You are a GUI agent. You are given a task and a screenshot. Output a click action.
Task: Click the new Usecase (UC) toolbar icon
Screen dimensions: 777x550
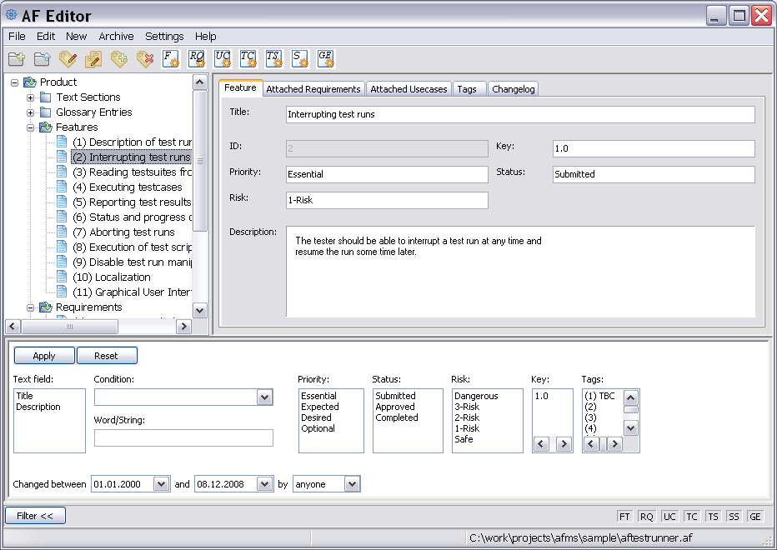point(223,58)
